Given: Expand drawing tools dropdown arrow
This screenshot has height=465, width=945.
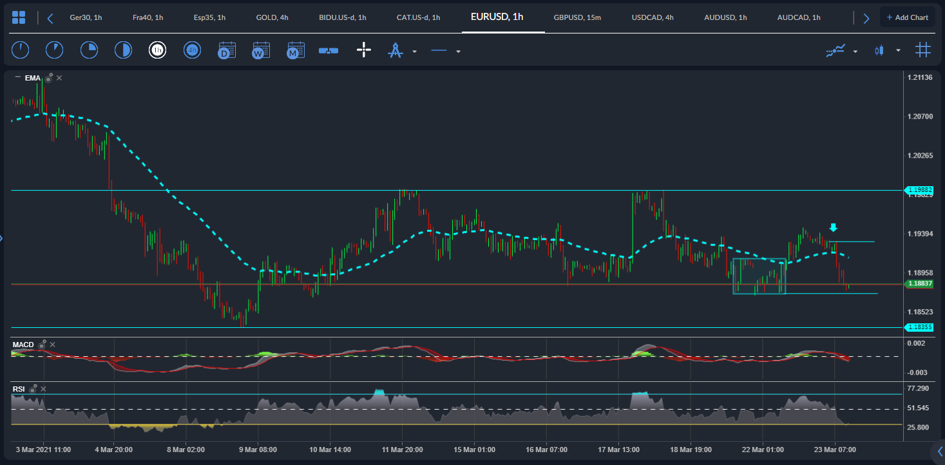Looking at the screenshot, I should (414, 51).
